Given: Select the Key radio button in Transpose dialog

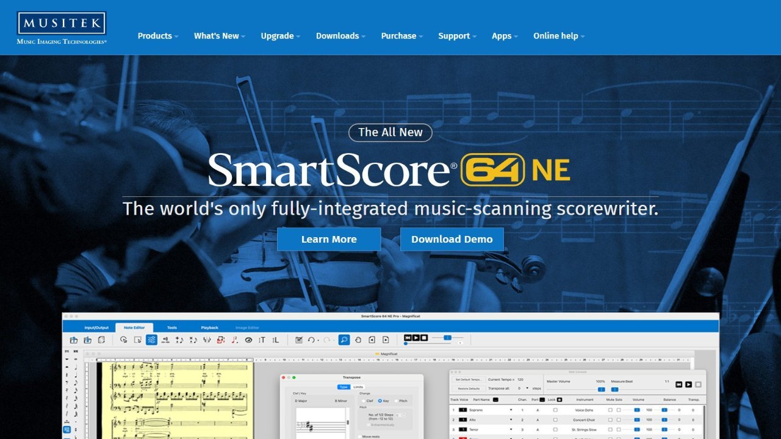Looking at the screenshot, I should pyautogui.click(x=380, y=401).
